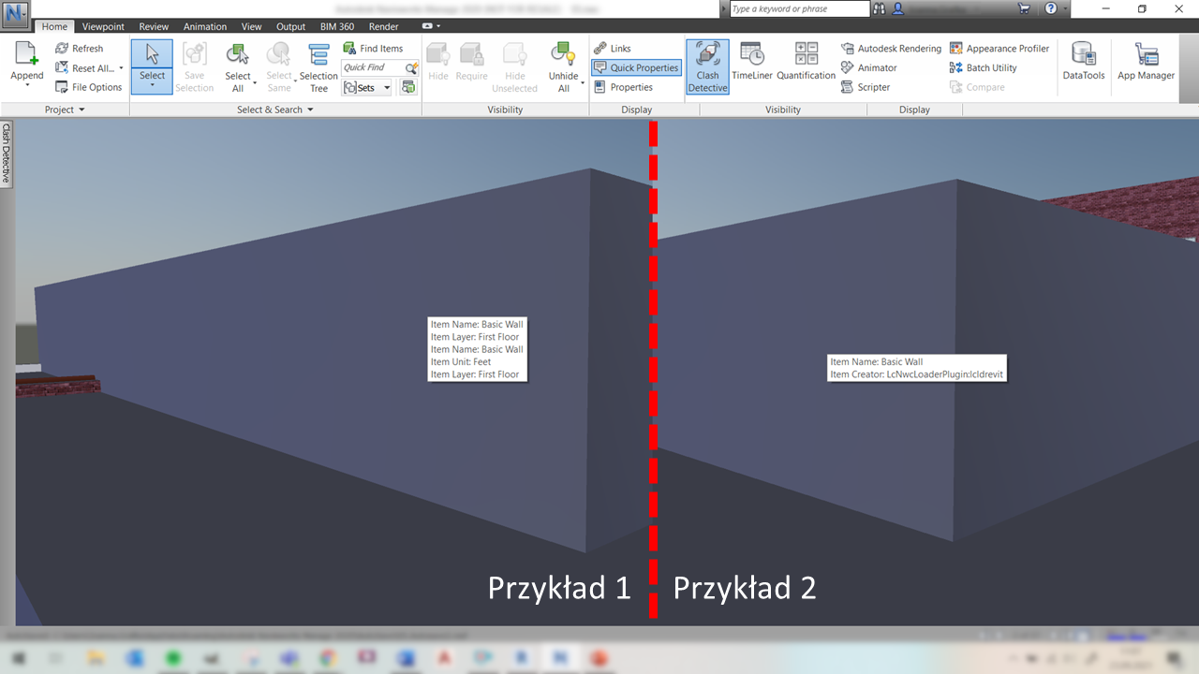
Task: Click the Selection Tree icon
Action: point(318,66)
